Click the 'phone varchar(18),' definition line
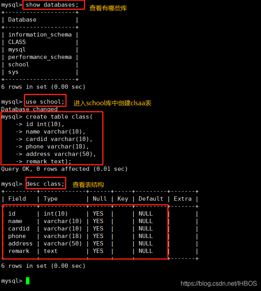Screen dimensions: 261x291 click(58, 146)
